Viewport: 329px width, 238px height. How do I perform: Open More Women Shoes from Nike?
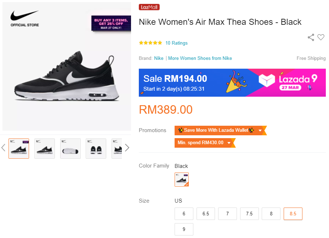(200, 58)
